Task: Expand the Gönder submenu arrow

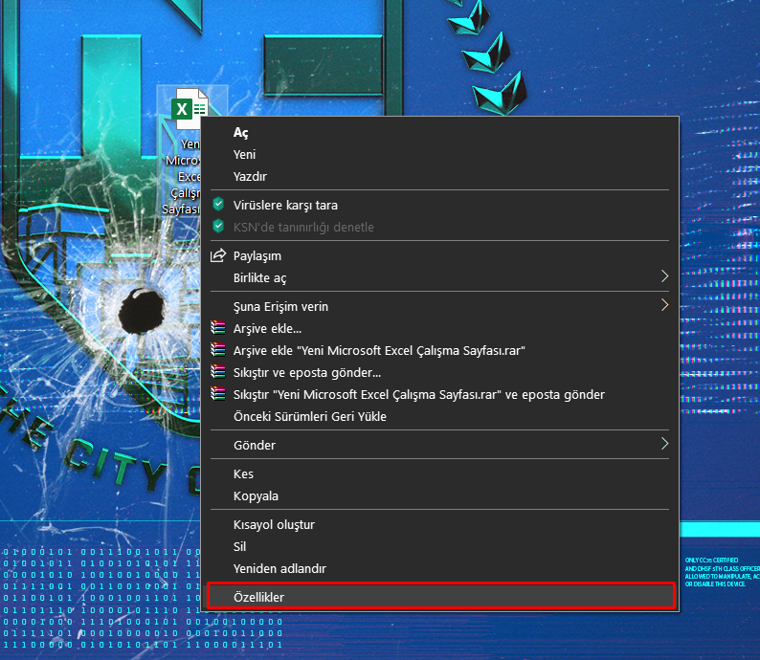Action: 664,445
